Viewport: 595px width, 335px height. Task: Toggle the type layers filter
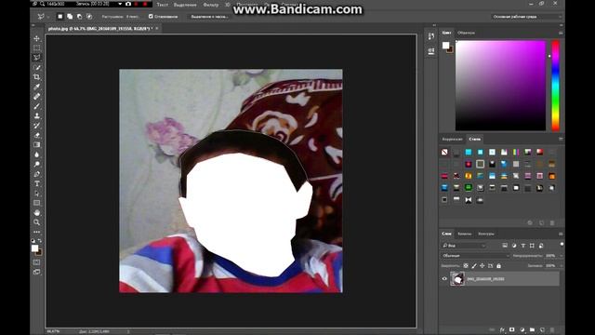522,246
